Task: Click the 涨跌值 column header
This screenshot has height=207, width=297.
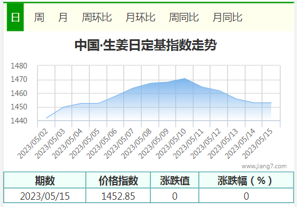Action: click(x=175, y=180)
